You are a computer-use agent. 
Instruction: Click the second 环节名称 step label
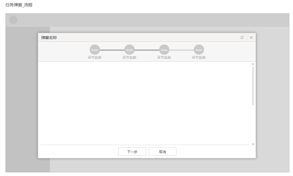(x=129, y=58)
